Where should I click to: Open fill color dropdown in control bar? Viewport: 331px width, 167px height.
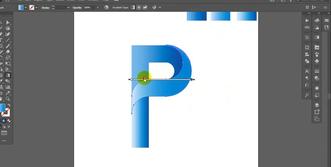26,7
